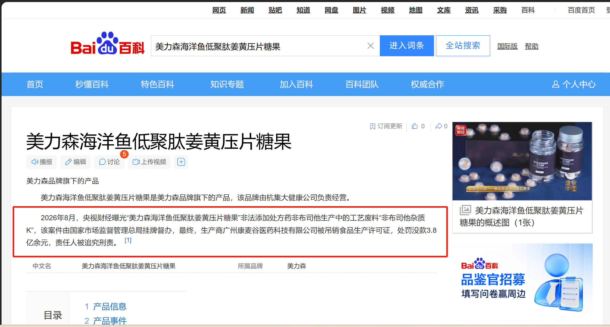Select 秒懂百科 in blue navigation bar
610x327 pixels.
point(92,84)
